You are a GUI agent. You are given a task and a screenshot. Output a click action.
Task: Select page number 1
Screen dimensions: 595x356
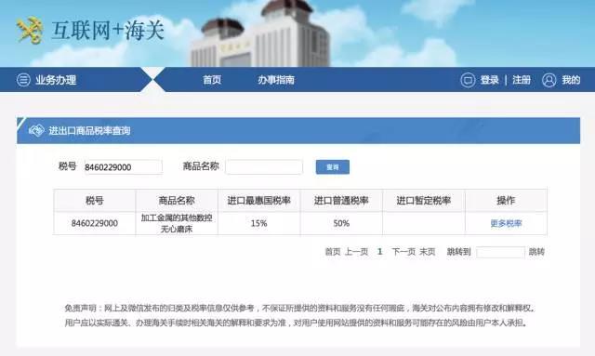[x=380, y=252]
